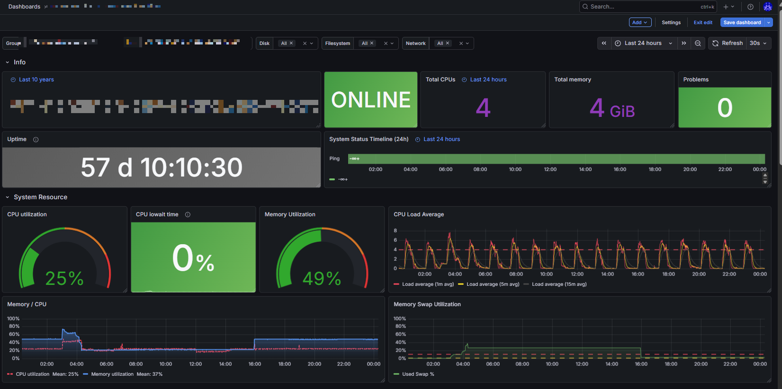Click the green ONLINE status panel
782x389 pixels.
pos(371,100)
